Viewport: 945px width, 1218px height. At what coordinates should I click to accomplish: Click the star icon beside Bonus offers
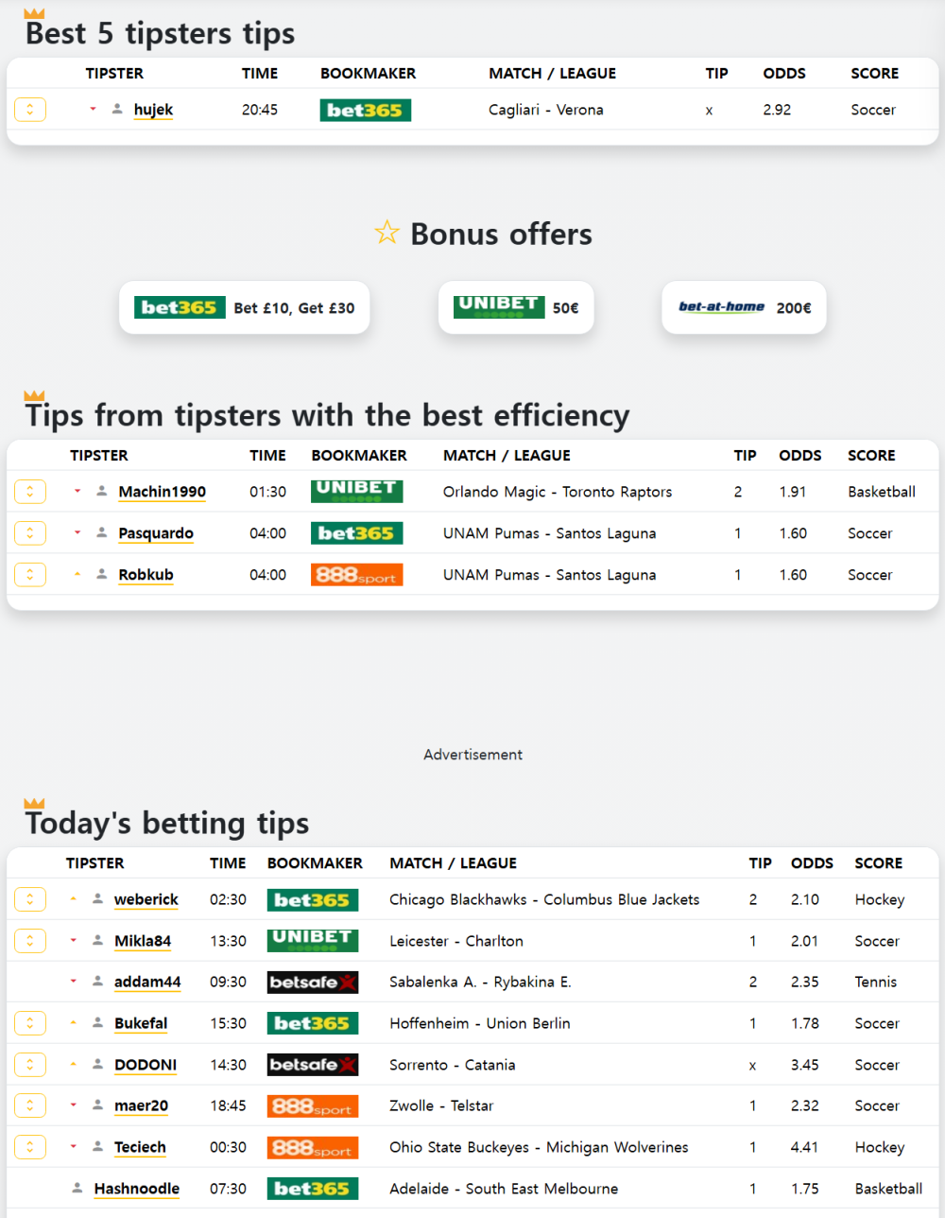coord(387,233)
